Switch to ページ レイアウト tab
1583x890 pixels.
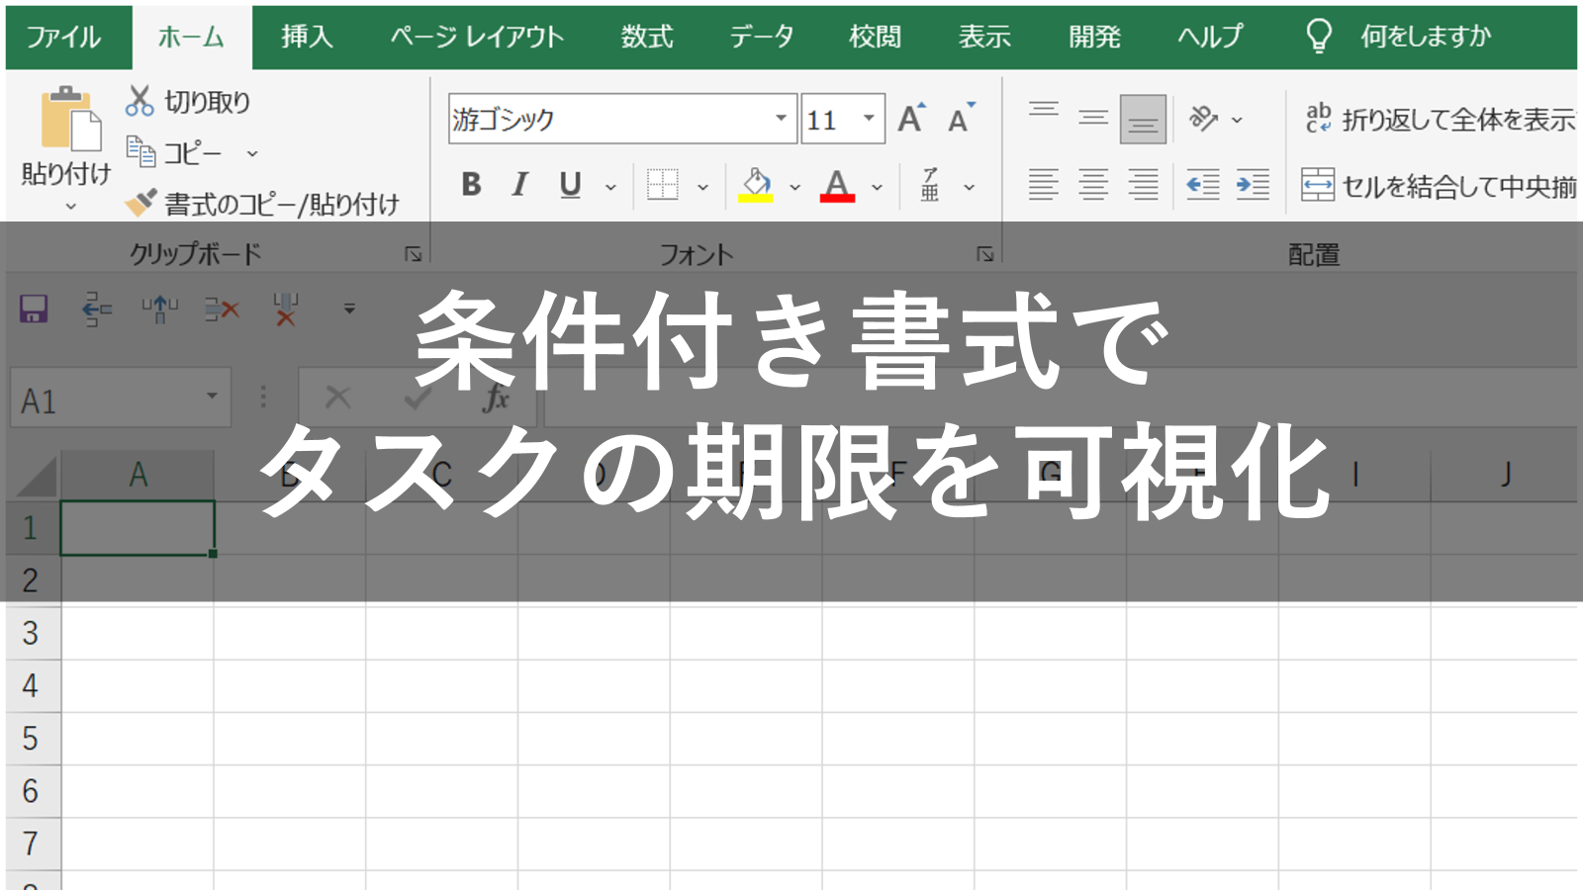click(x=477, y=38)
